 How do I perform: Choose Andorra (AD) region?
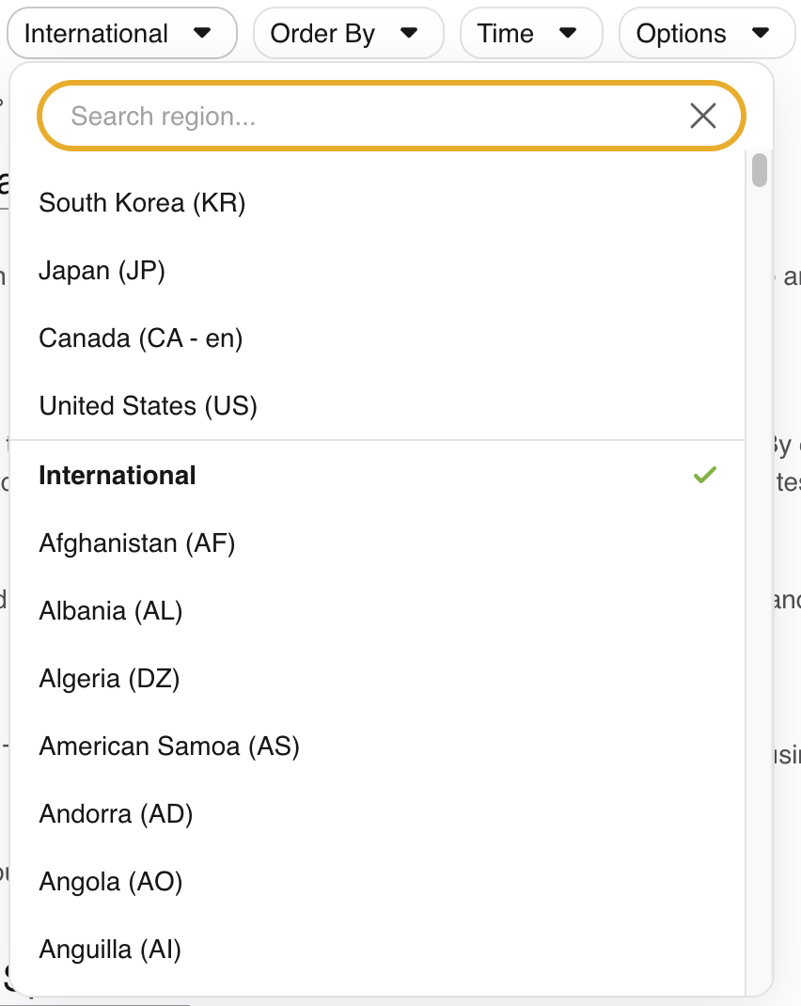coord(378,814)
